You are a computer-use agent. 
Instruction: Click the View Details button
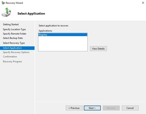point(98,49)
